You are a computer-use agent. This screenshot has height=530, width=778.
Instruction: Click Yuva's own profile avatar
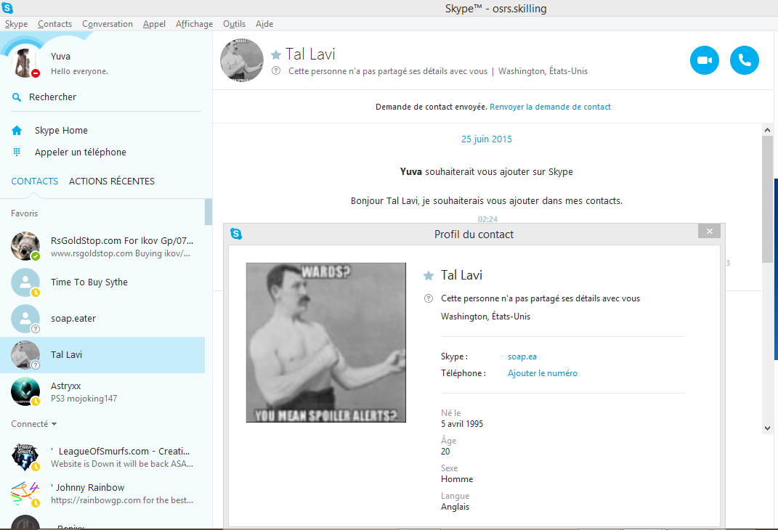(25, 63)
